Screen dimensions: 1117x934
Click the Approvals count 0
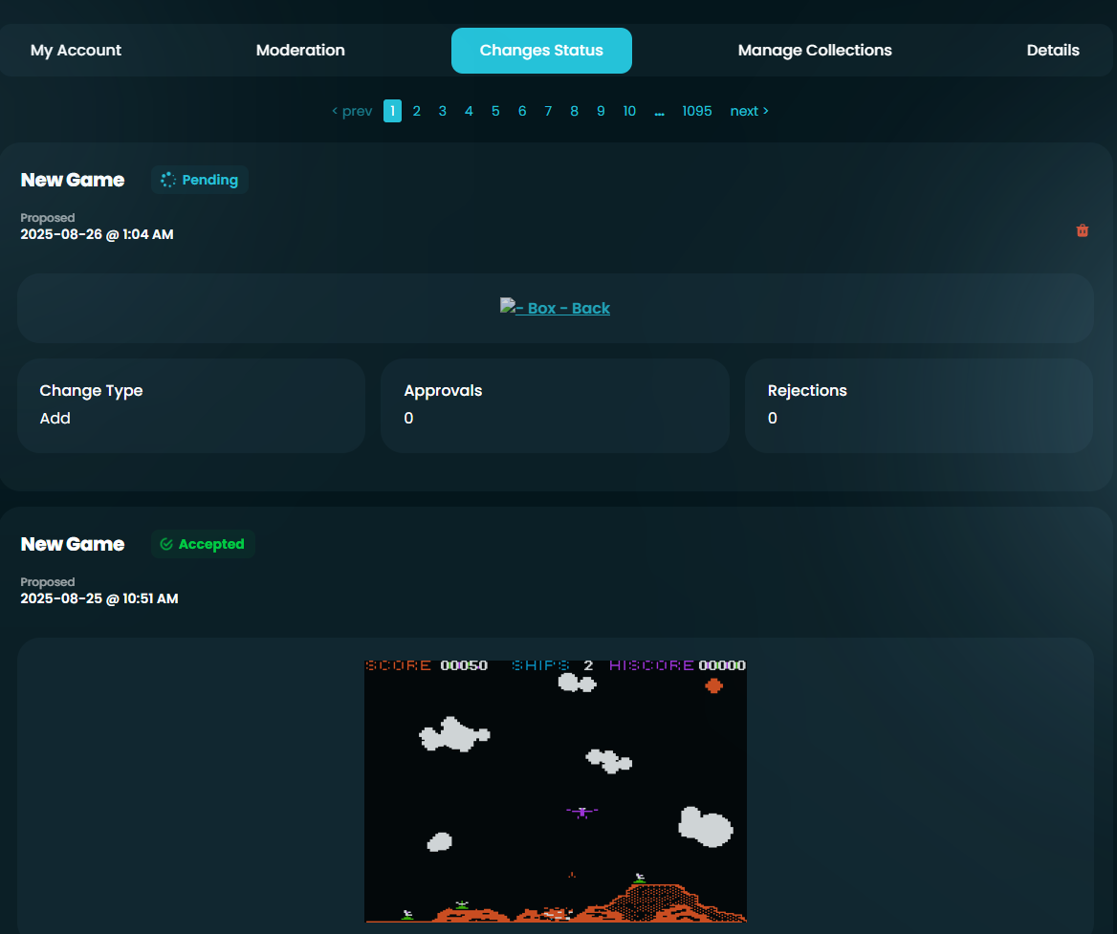(408, 418)
